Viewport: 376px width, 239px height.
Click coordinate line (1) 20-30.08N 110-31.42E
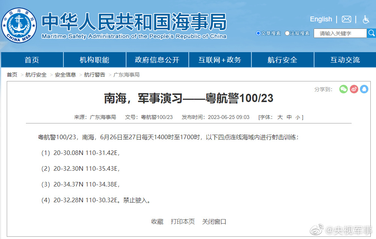(81, 153)
